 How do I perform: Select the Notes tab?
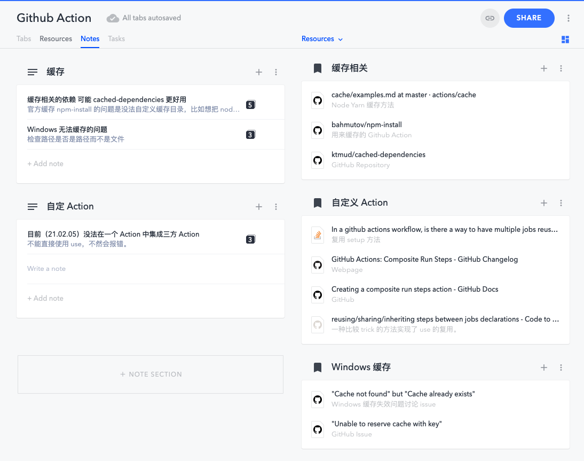click(x=90, y=39)
